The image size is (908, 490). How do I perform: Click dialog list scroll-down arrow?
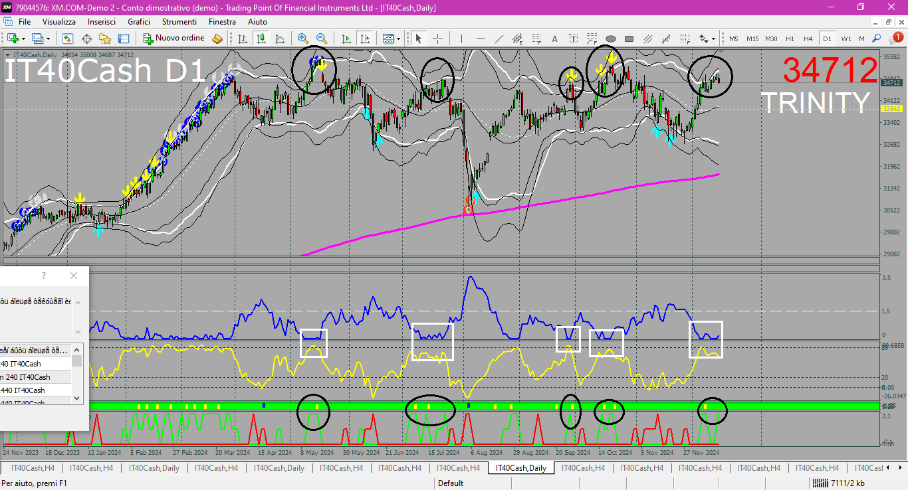[x=77, y=398]
